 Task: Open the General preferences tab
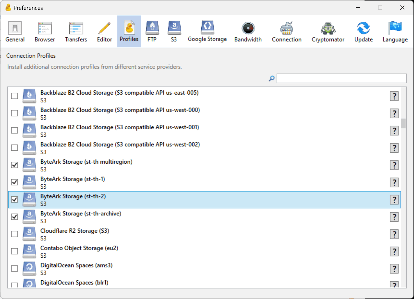pyautogui.click(x=15, y=32)
